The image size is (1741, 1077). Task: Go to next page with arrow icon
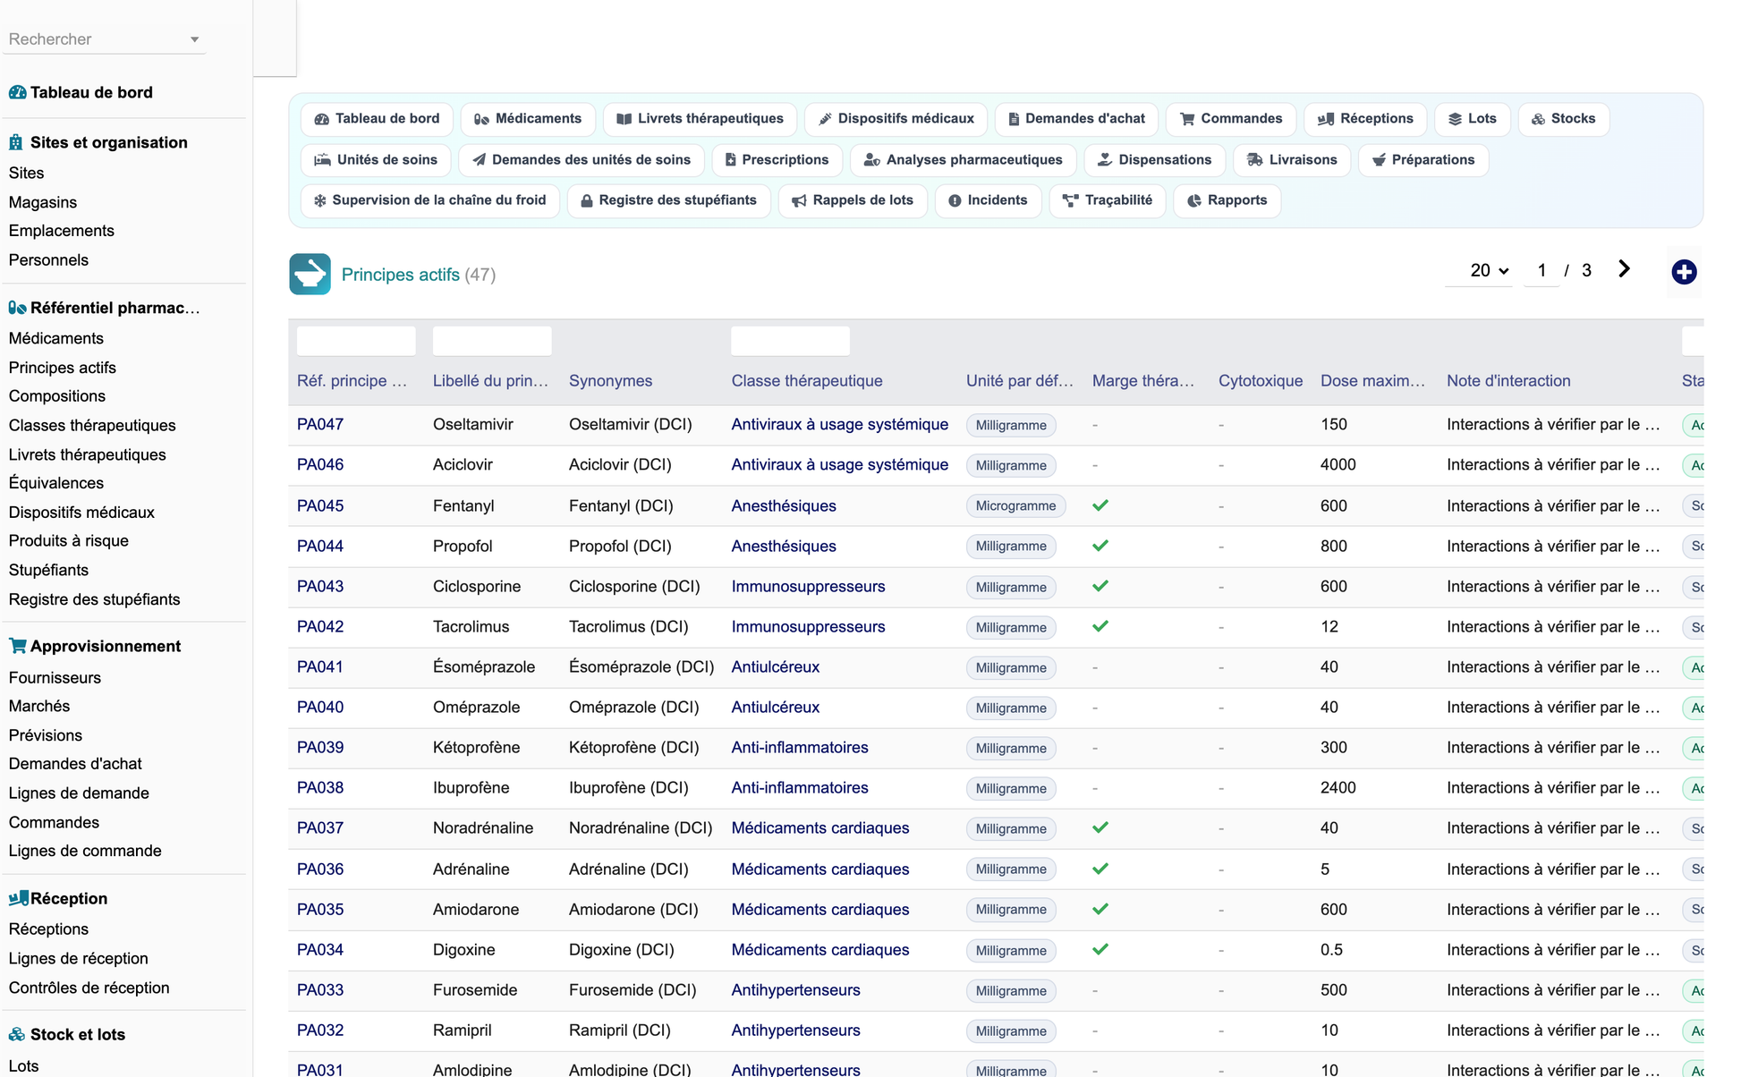[1624, 269]
